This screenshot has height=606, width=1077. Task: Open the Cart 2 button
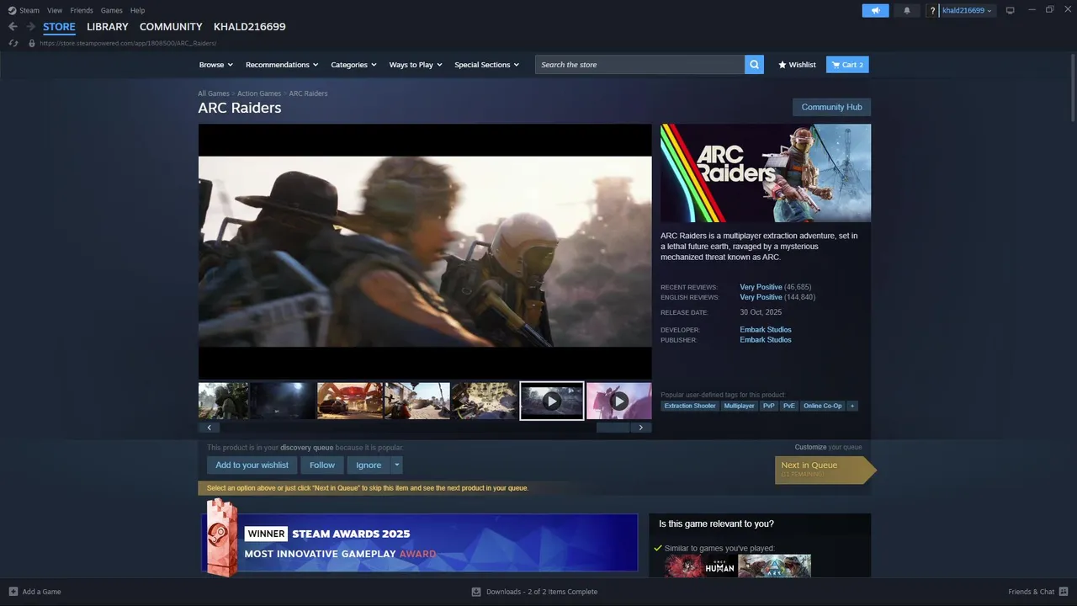[847, 65]
